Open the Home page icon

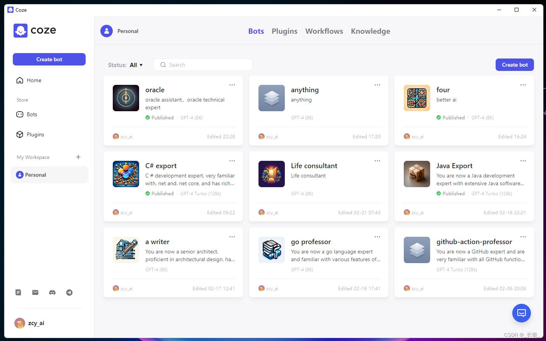click(20, 80)
